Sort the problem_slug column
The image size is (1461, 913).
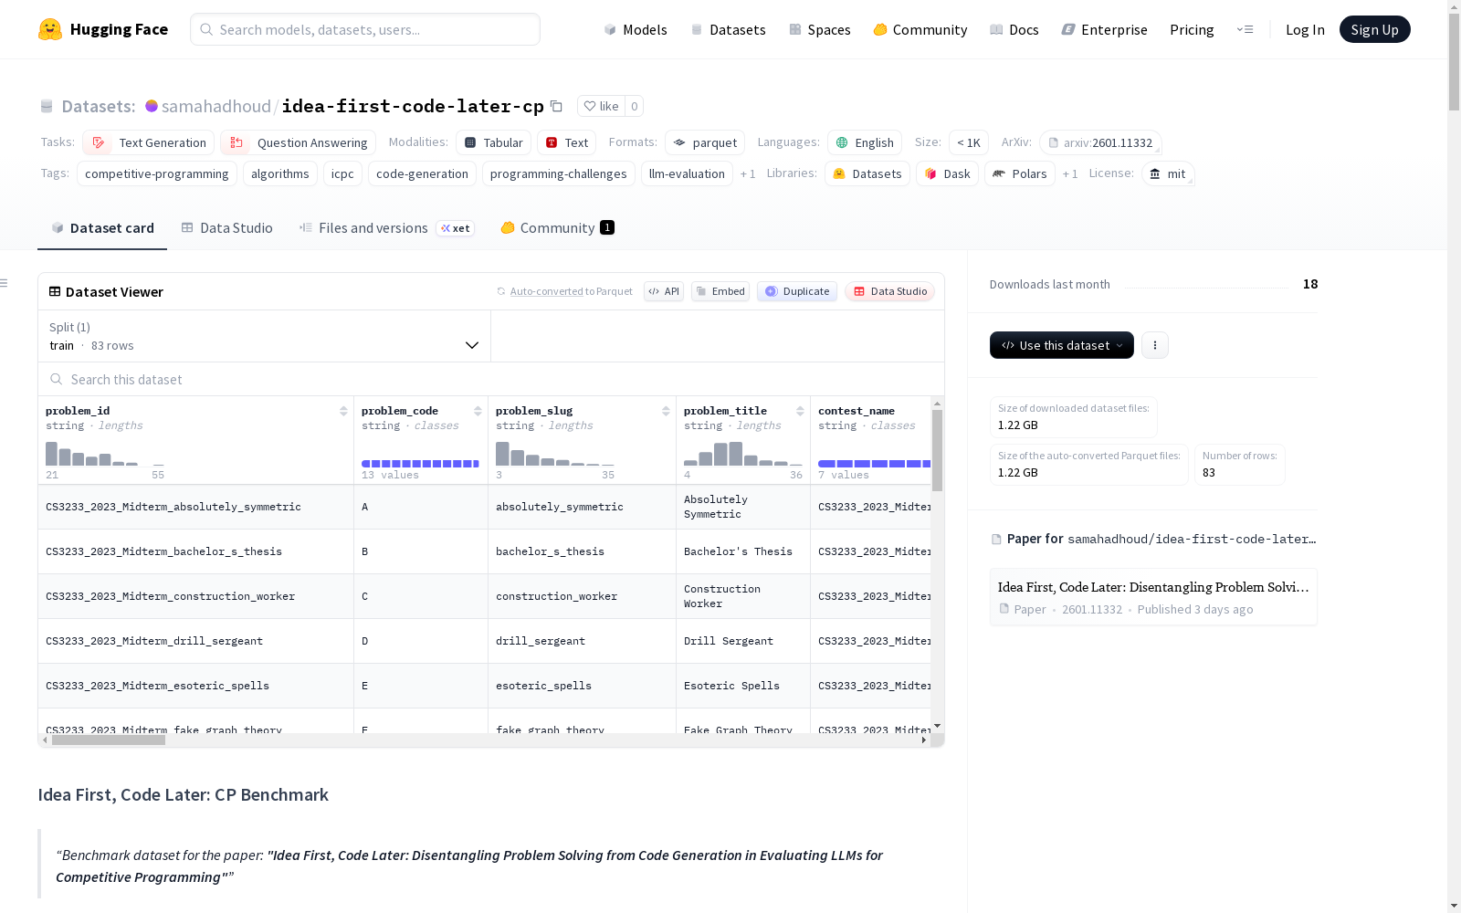coord(666,411)
